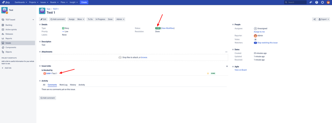Open the TEST board dropdown
The width and height of the screenshot is (332, 123).
(18, 20)
